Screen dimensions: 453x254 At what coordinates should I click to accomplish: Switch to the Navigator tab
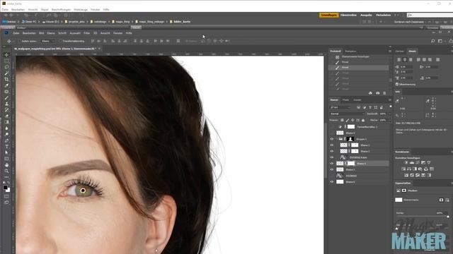click(x=350, y=52)
